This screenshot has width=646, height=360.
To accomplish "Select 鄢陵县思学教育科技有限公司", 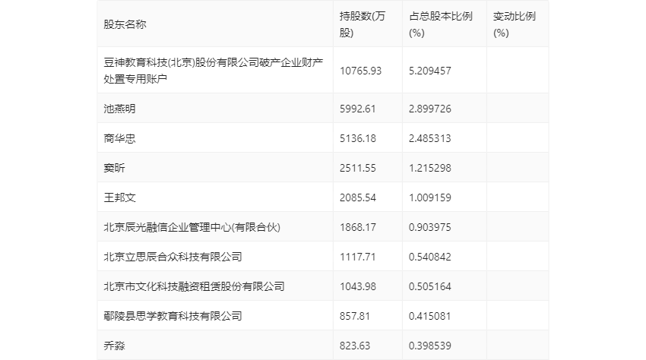I will point(173,317).
